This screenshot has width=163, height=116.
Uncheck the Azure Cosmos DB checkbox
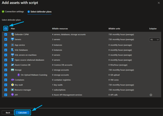pyautogui.click(x=6, y=65)
